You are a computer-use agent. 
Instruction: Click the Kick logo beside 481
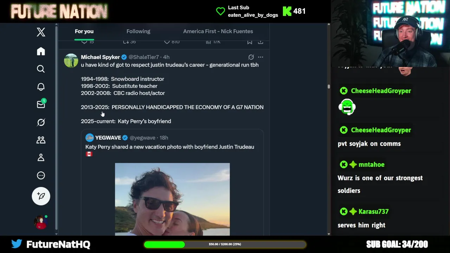pyautogui.click(x=287, y=11)
